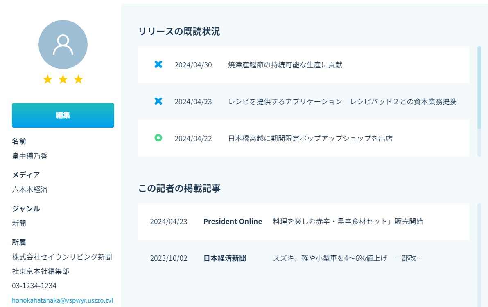Click the middle gold rating star

[63, 79]
